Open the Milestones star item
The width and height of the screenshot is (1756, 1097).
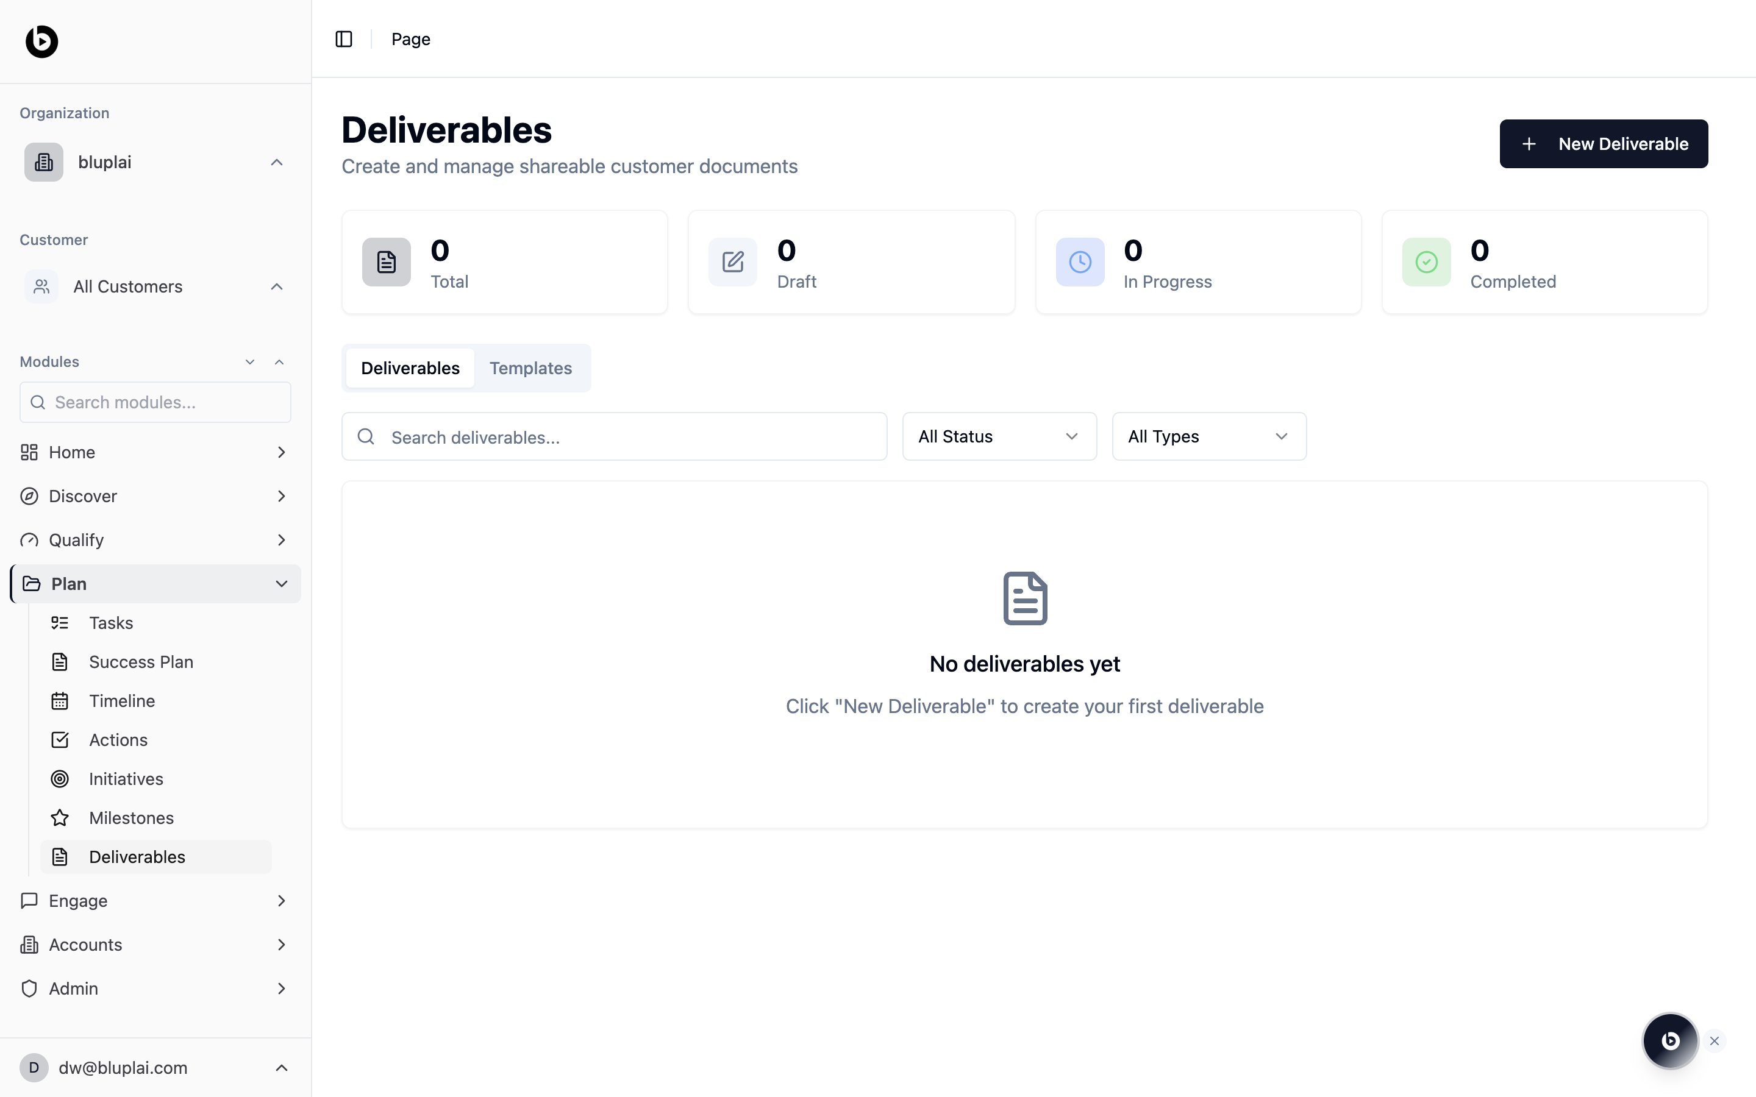point(130,818)
